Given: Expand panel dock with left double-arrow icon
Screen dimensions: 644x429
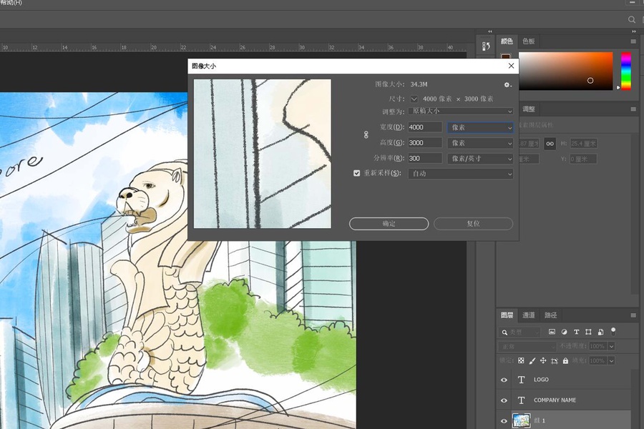Looking at the screenshot, I should 490,31.
